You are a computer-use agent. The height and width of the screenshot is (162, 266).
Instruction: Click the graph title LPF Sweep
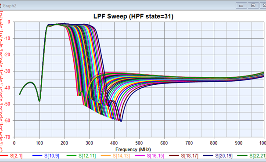[x=133, y=16]
